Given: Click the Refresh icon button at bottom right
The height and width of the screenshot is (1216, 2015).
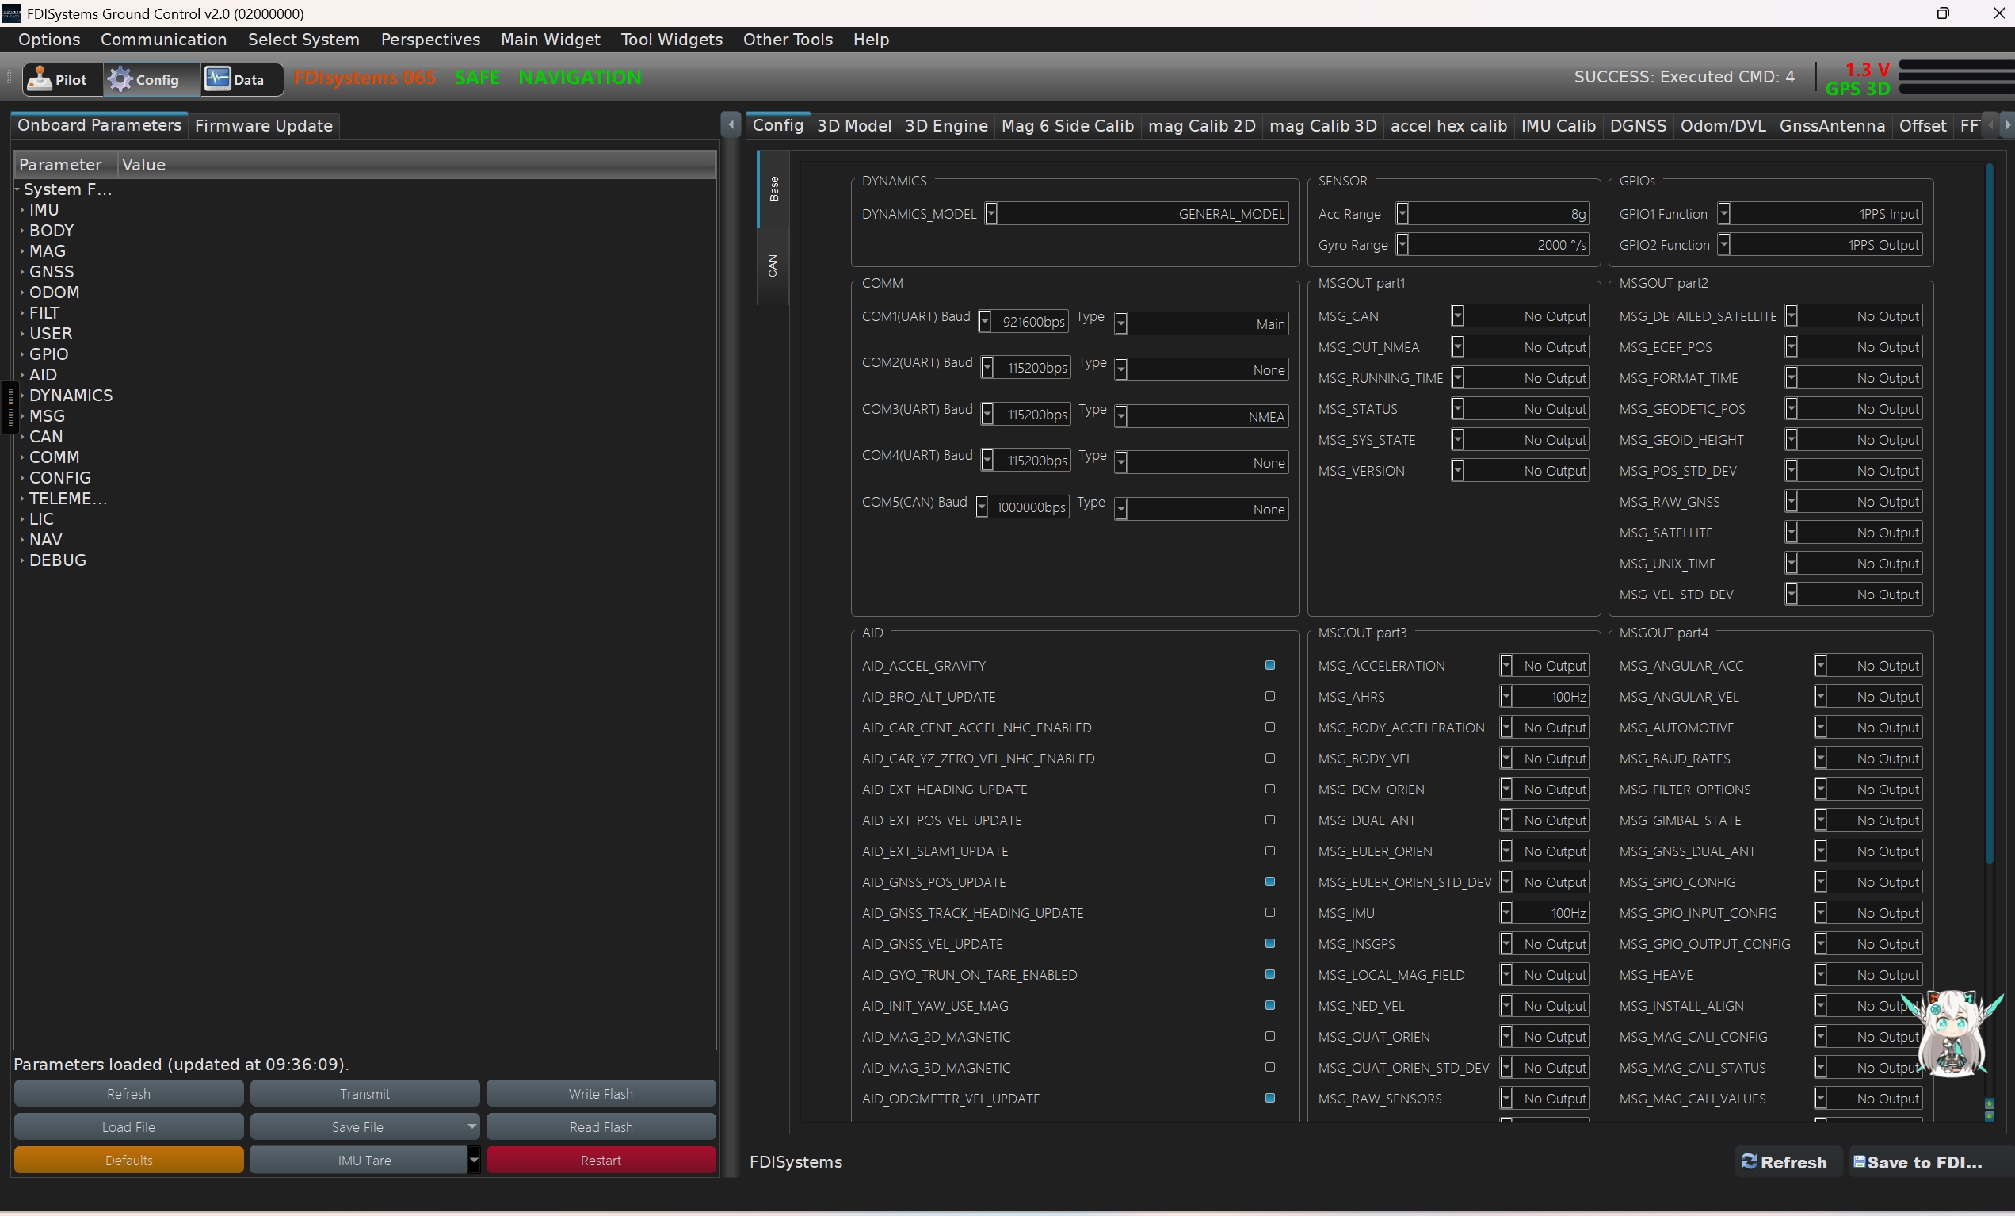Looking at the screenshot, I should coord(1785,1162).
